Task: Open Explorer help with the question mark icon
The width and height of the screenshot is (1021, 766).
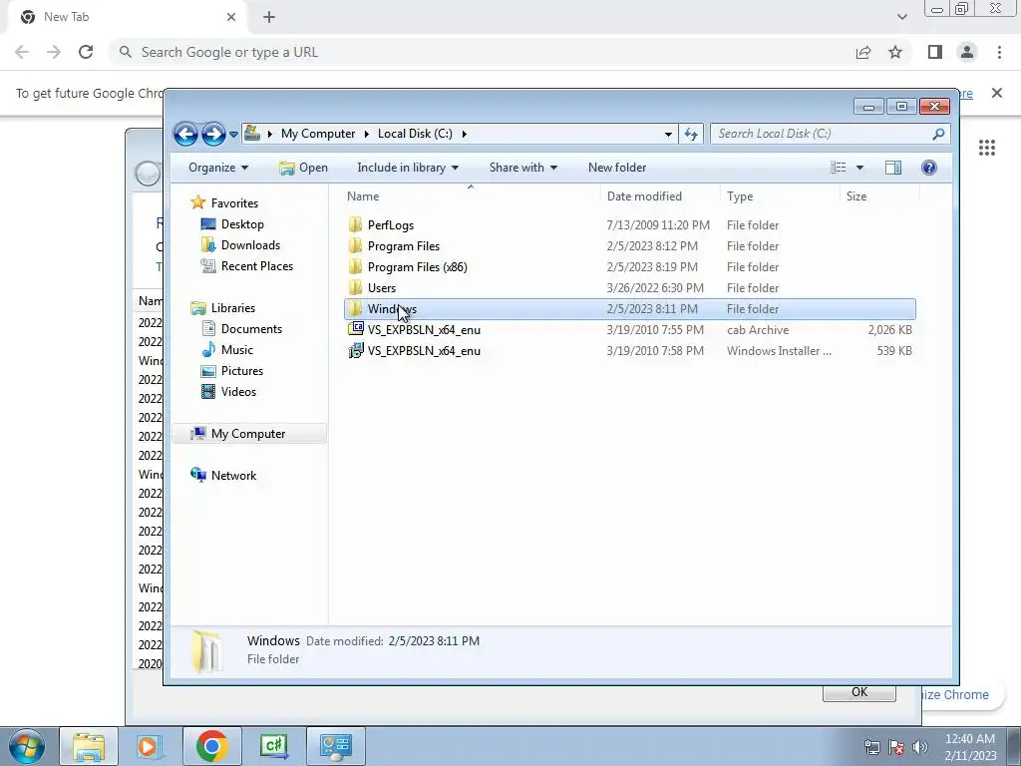Action: (x=929, y=168)
